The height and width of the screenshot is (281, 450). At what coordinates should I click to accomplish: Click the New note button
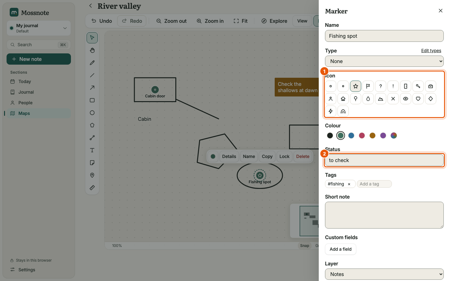click(x=39, y=59)
